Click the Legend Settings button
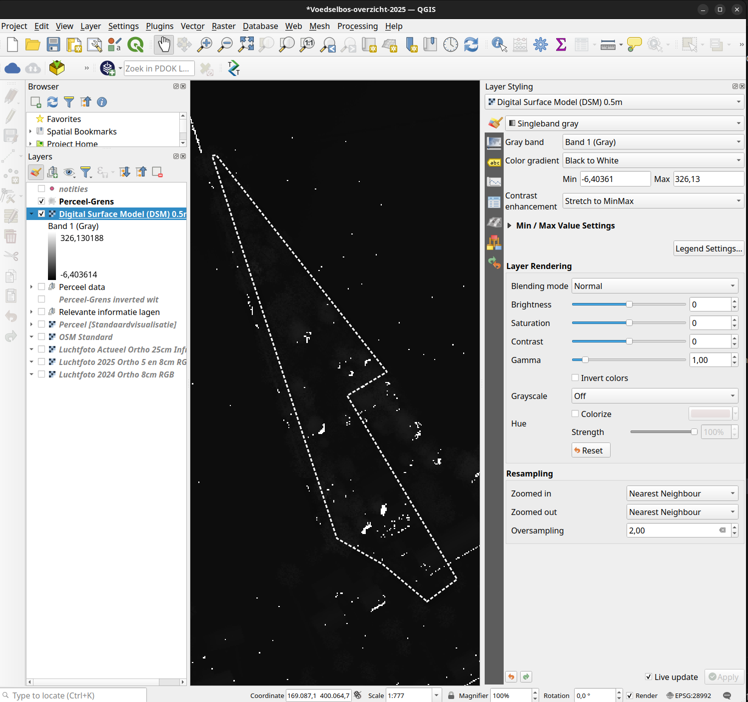 point(708,248)
